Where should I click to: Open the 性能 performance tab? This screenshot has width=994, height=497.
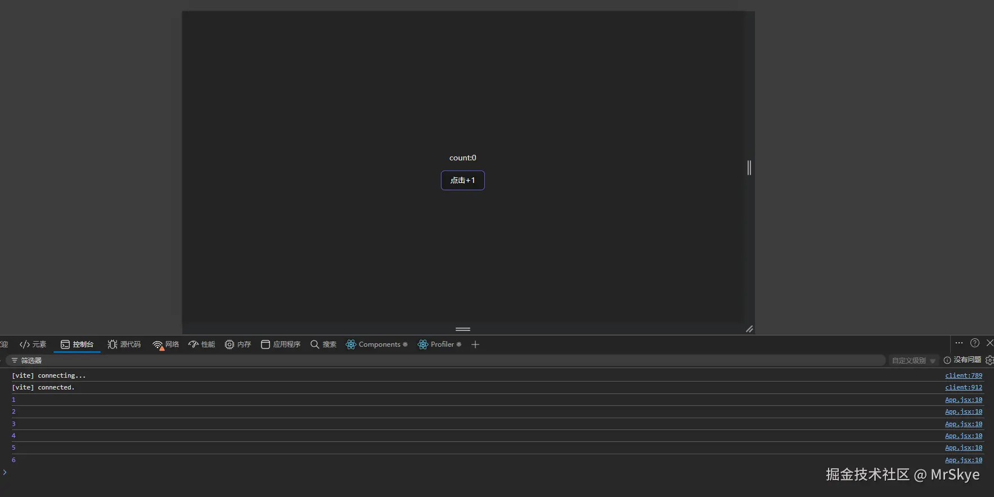point(202,344)
